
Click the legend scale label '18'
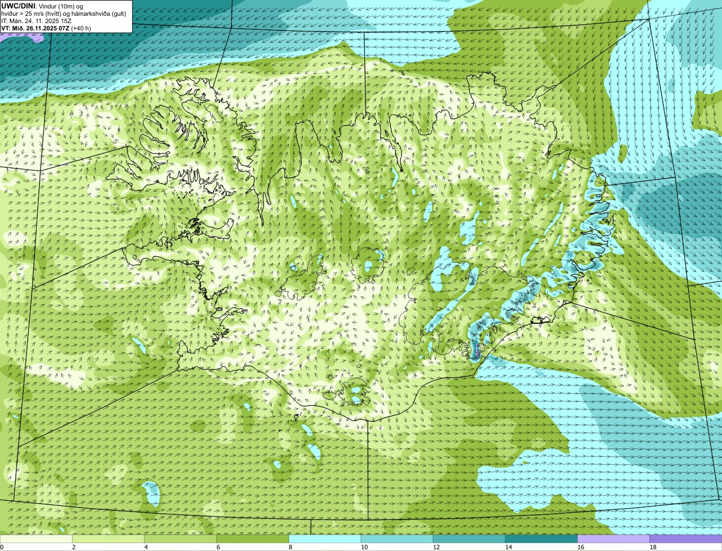[653, 547]
